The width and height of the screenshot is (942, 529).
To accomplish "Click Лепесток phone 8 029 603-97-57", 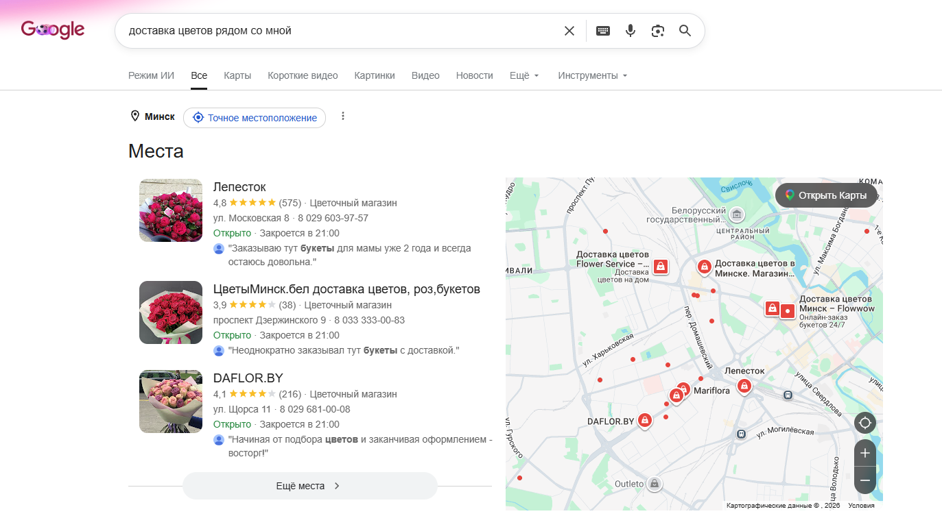I will [333, 218].
